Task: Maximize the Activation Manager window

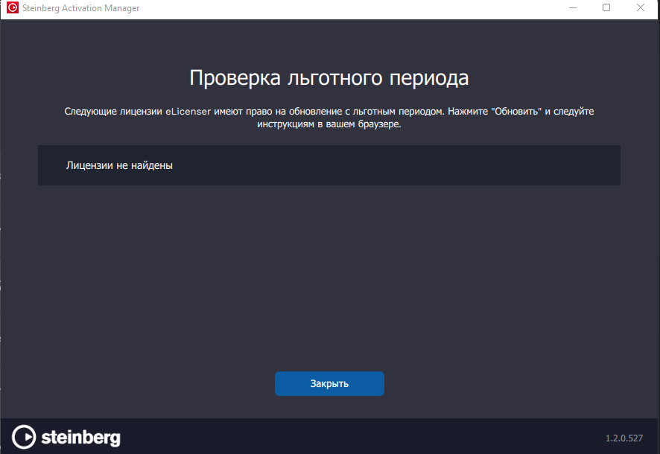Action: click(606, 7)
